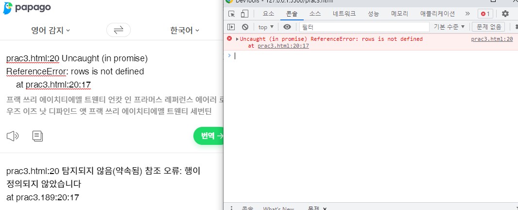The image size is (518, 210).
Task: Switch to the 성능 tab
Action: tap(374, 14)
